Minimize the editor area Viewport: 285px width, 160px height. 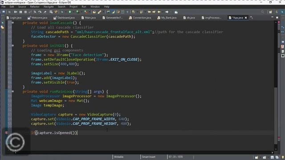point(272,17)
